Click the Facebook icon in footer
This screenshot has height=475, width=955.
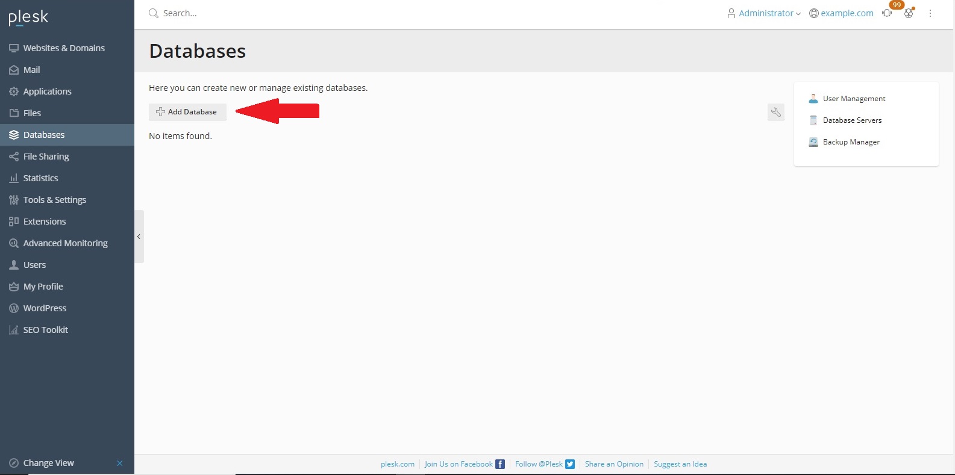pyautogui.click(x=499, y=464)
